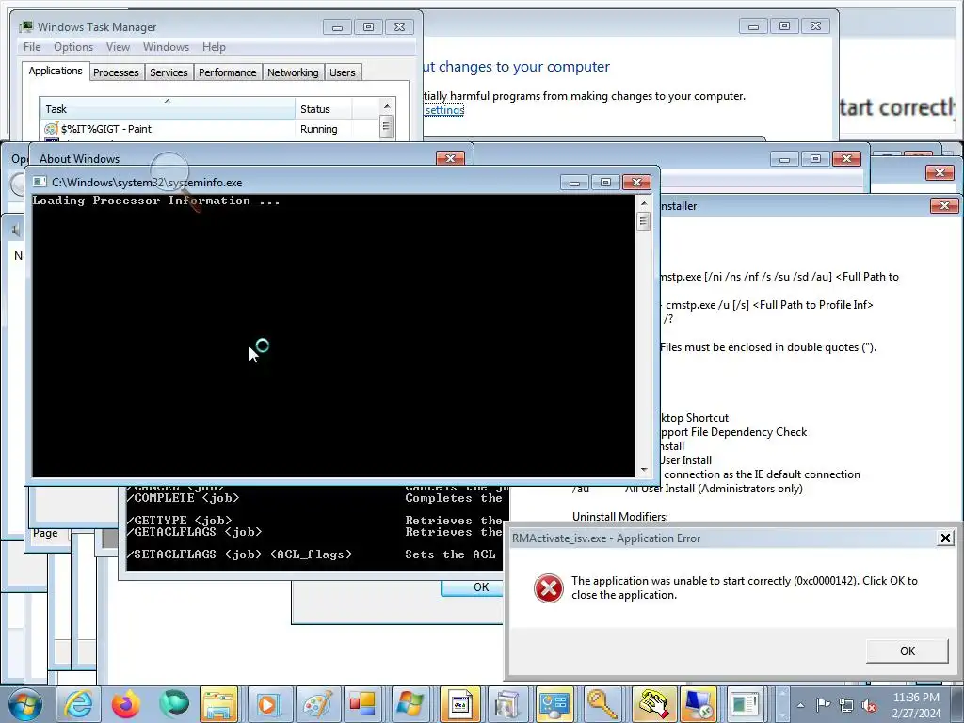Click Task Manager task list scrollbar thumb
964x723 pixels.
coord(386,127)
